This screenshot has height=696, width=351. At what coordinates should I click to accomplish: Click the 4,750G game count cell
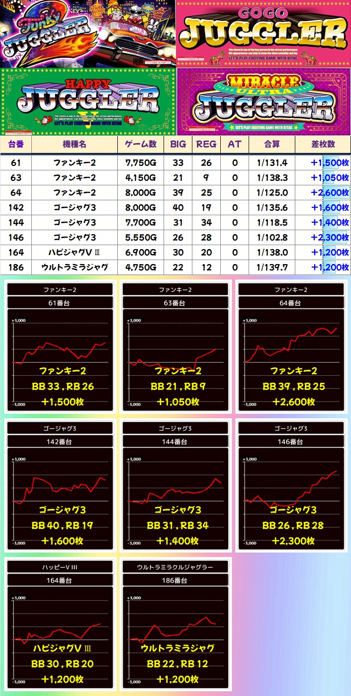pos(141,267)
